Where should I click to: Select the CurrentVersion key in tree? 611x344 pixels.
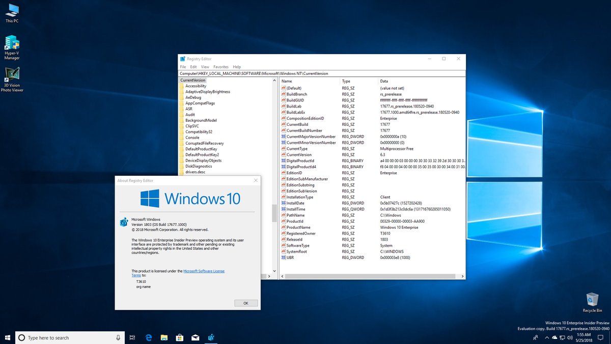192,80
